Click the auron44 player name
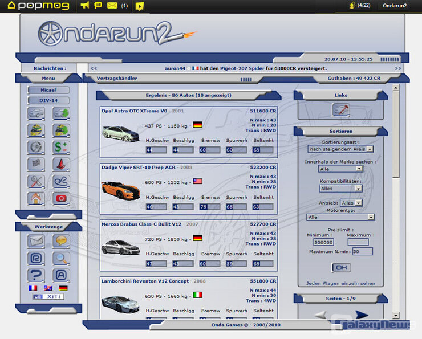The image size is (422, 339). click(x=175, y=68)
